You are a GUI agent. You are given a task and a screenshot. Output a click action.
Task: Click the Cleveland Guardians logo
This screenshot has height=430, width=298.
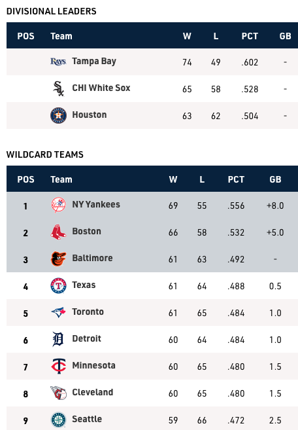tap(58, 393)
